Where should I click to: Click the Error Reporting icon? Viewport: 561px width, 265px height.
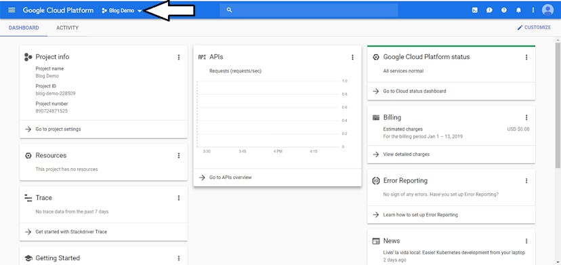(x=375, y=181)
